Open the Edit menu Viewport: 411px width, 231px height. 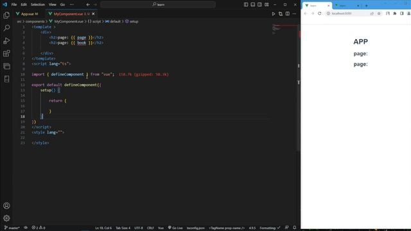(x=24, y=4)
